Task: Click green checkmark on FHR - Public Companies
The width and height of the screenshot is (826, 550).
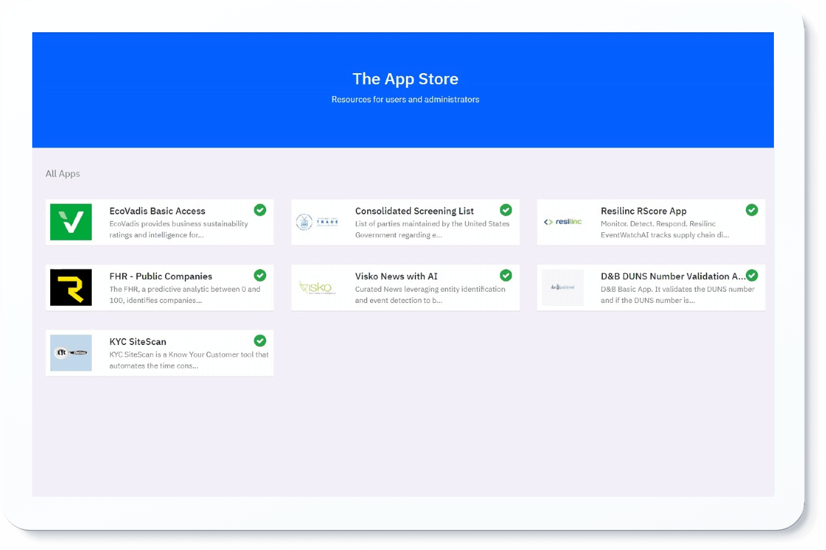Action: [x=260, y=275]
